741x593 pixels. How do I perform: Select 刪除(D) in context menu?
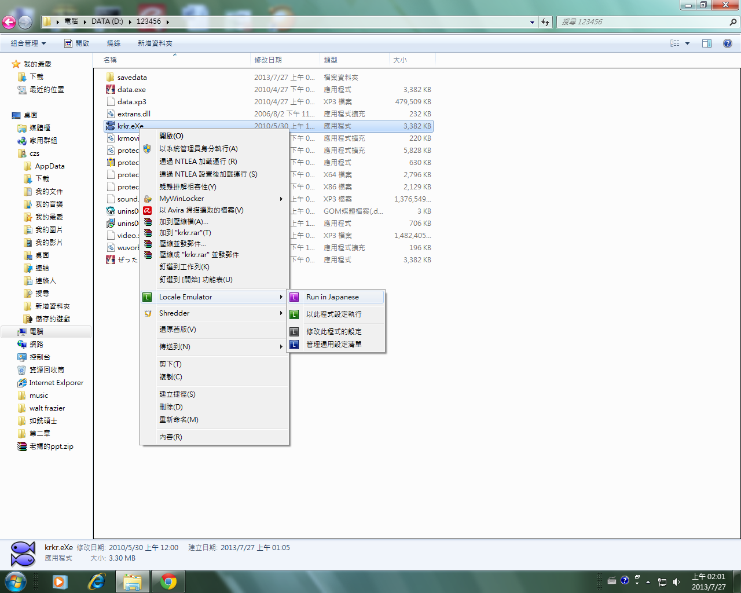click(x=214, y=407)
